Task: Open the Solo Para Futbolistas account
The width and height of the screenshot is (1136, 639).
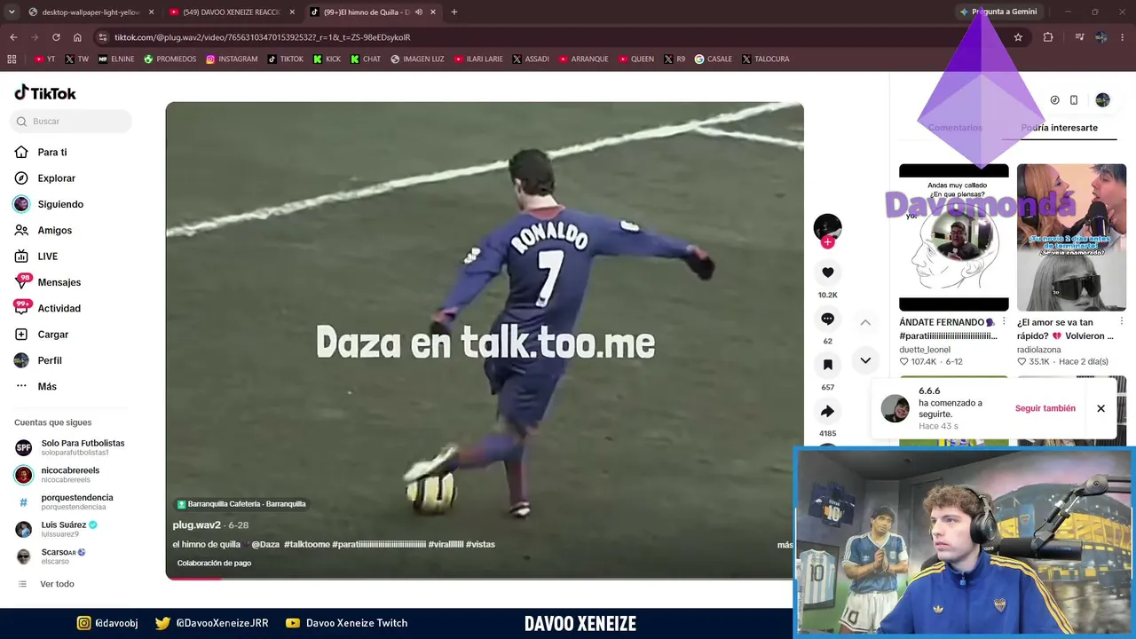Action: click(x=70, y=447)
